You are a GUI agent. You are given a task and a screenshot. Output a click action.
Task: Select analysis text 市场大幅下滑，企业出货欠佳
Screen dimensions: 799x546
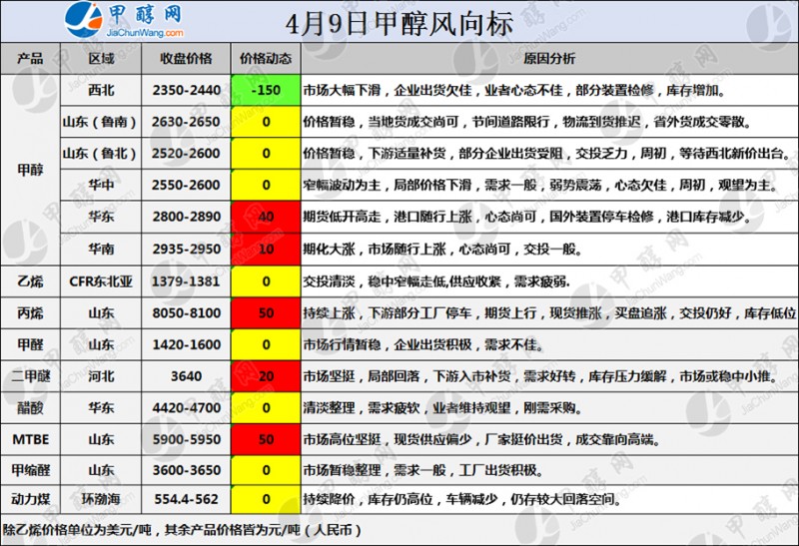pos(388,90)
